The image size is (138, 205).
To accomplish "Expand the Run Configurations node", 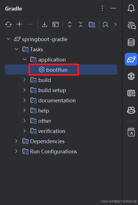I will tap(16, 151).
